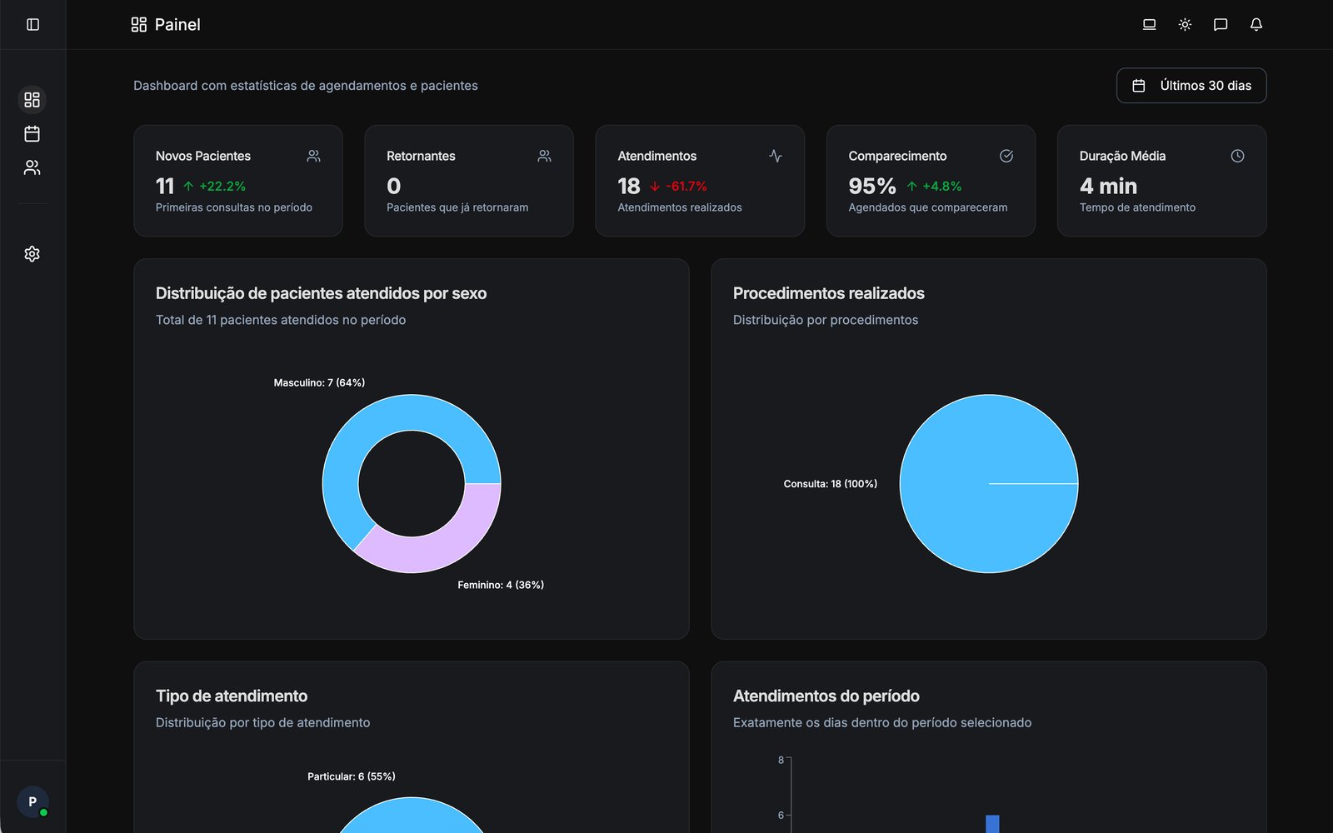Click the chat bubble icon in the header
Image resolution: width=1333 pixels, height=833 pixels.
(1220, 24)
